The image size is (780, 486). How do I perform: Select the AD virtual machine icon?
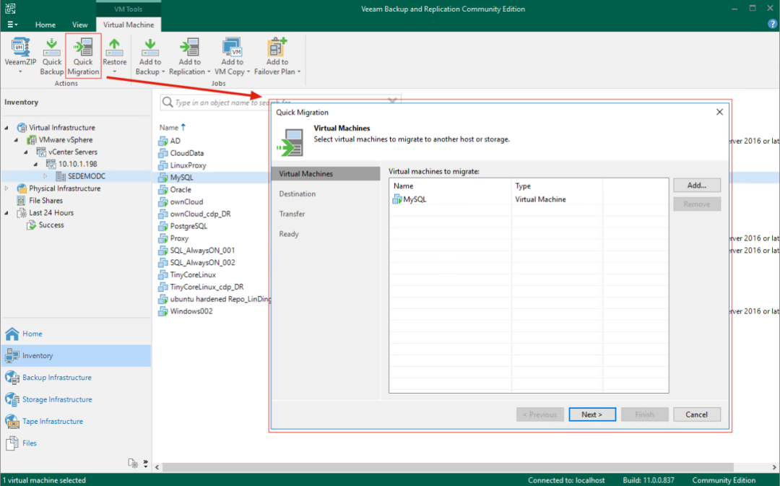(x=162, y=141)
